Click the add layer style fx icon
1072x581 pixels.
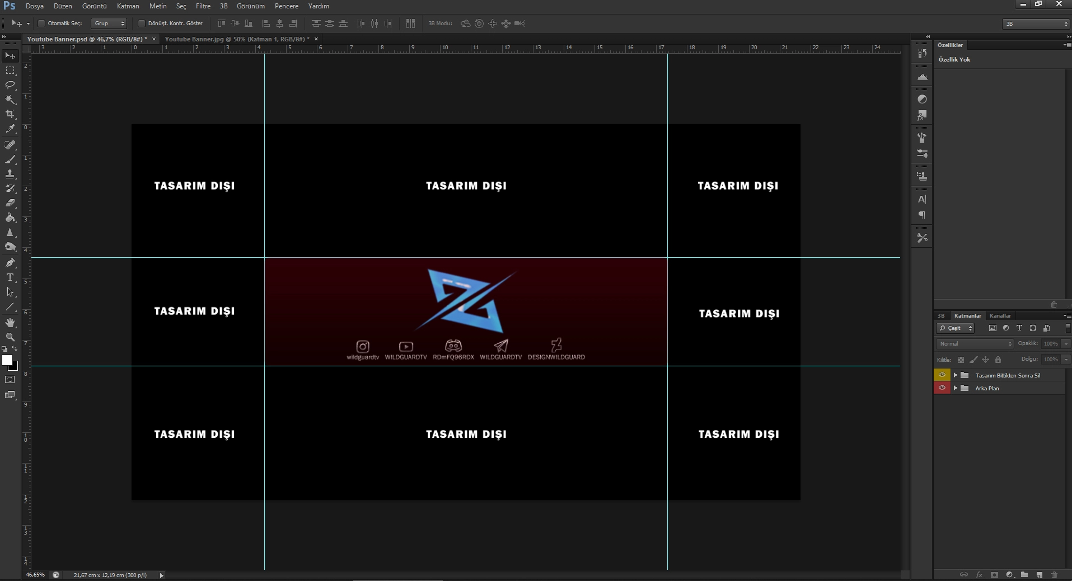point(979,575)
